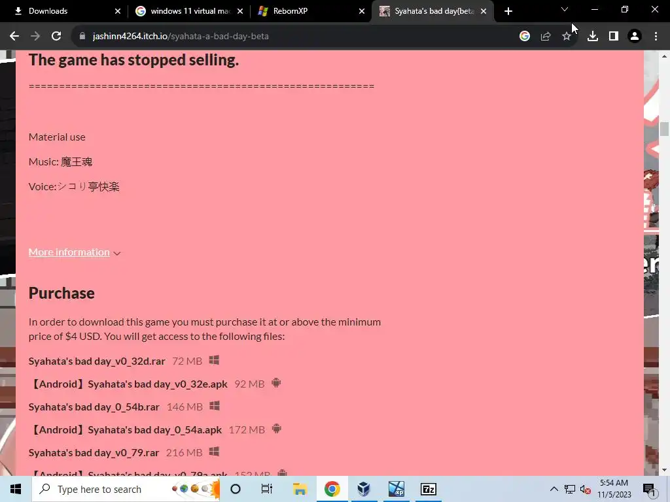
Task: Click the address bar URL
Action: [x=181, y=37]
